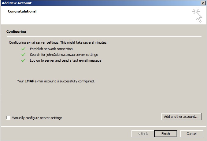Dismiss the wizard with Cancel
The height and width of the screenshot is (141, 207).
[x=191, y=134]
